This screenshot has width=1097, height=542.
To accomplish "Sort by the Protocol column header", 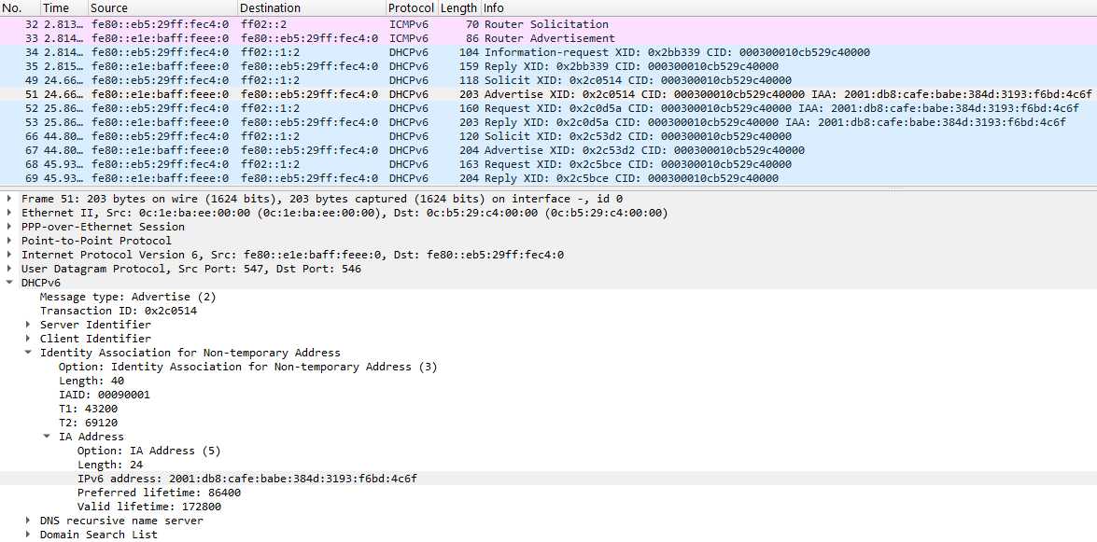I will click(412, 8).
